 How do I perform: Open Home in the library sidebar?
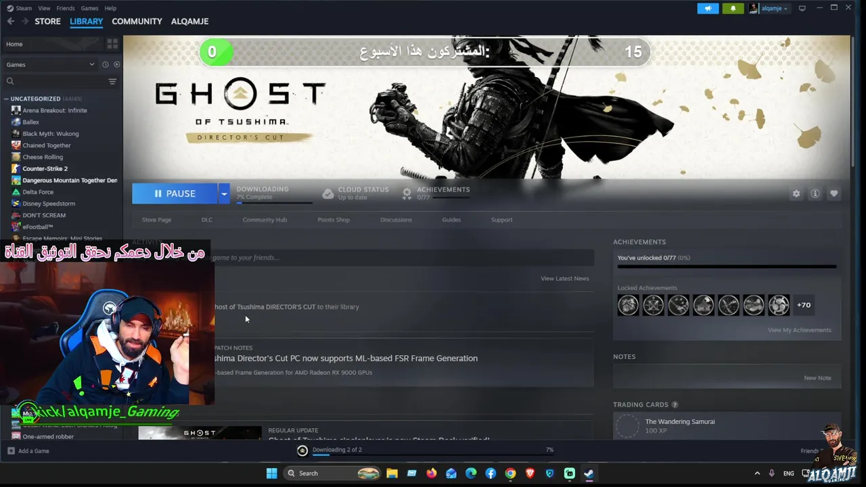[x=53, y=44]
